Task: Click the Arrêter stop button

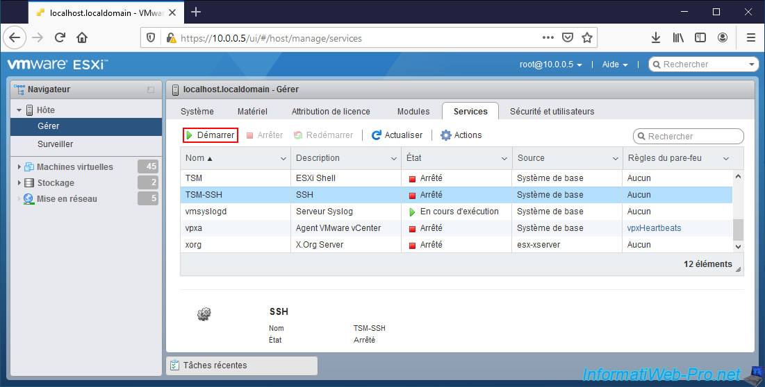Action: pyautogui.click(x=265, y=135)
